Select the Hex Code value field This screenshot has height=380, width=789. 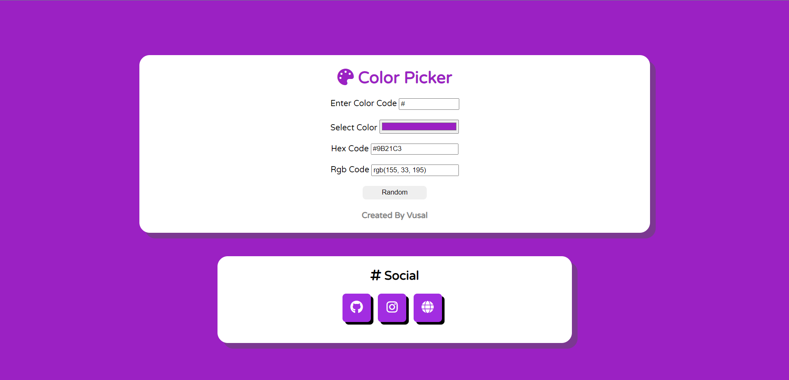(x=414, y=148)
